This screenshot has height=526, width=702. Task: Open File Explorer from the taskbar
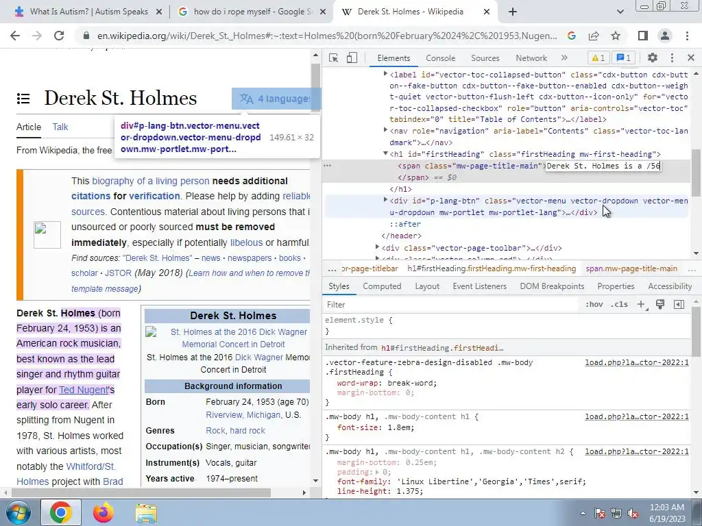(146, 513)
